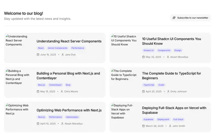Open the Complete Guide to TypeScript post
Screen dimensions: 215x134
point(171,76)
